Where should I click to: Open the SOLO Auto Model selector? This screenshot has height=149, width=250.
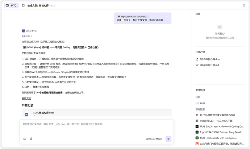click(154, 139)
